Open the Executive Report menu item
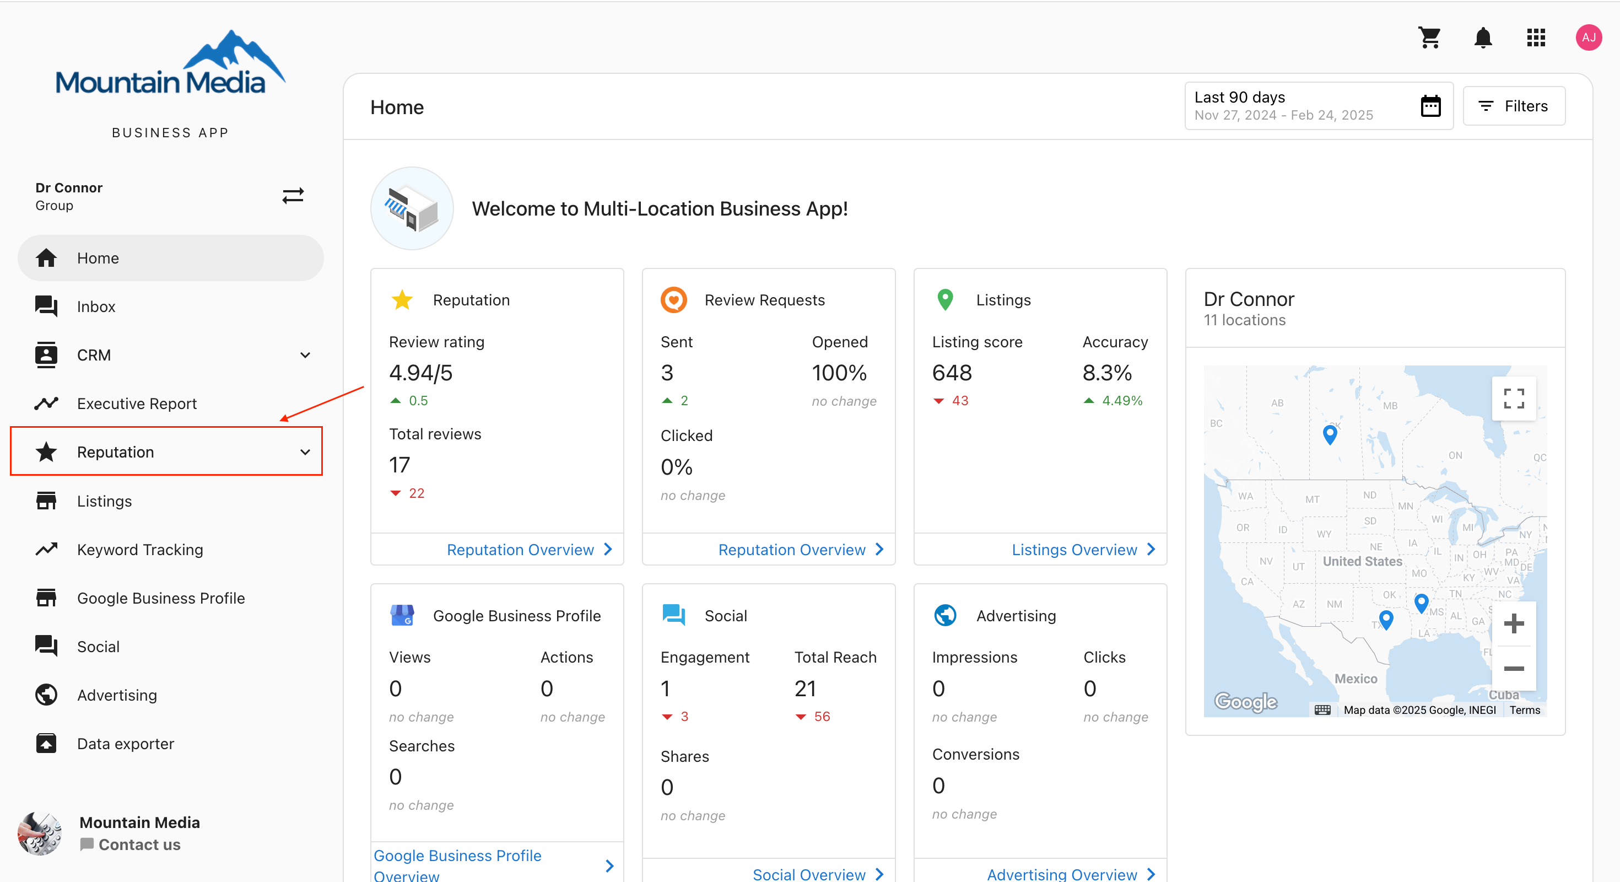The image size is (1620, 882). [x=170, y=404]
